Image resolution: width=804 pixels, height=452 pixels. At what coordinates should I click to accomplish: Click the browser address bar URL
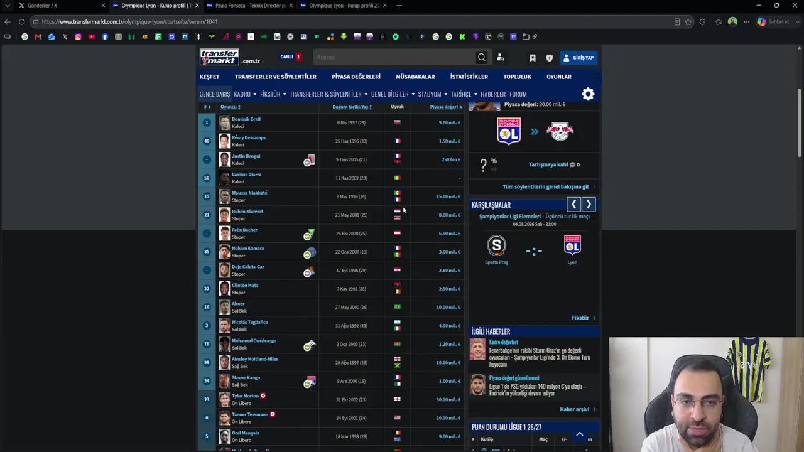130,22
